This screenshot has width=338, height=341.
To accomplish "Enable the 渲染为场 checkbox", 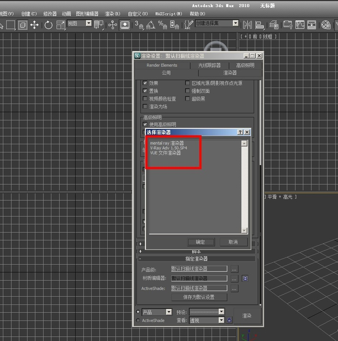I will click(145, 106).
